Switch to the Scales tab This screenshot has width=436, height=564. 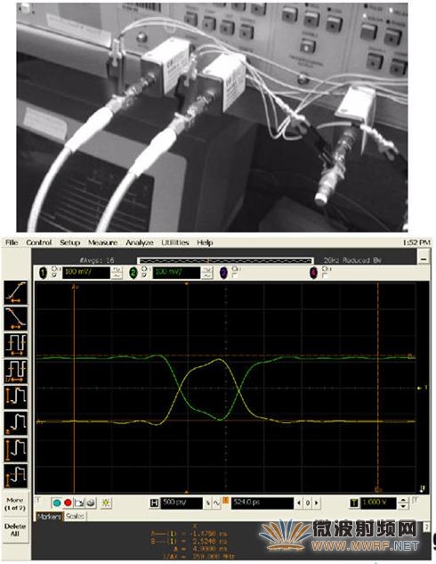point(75,516)
